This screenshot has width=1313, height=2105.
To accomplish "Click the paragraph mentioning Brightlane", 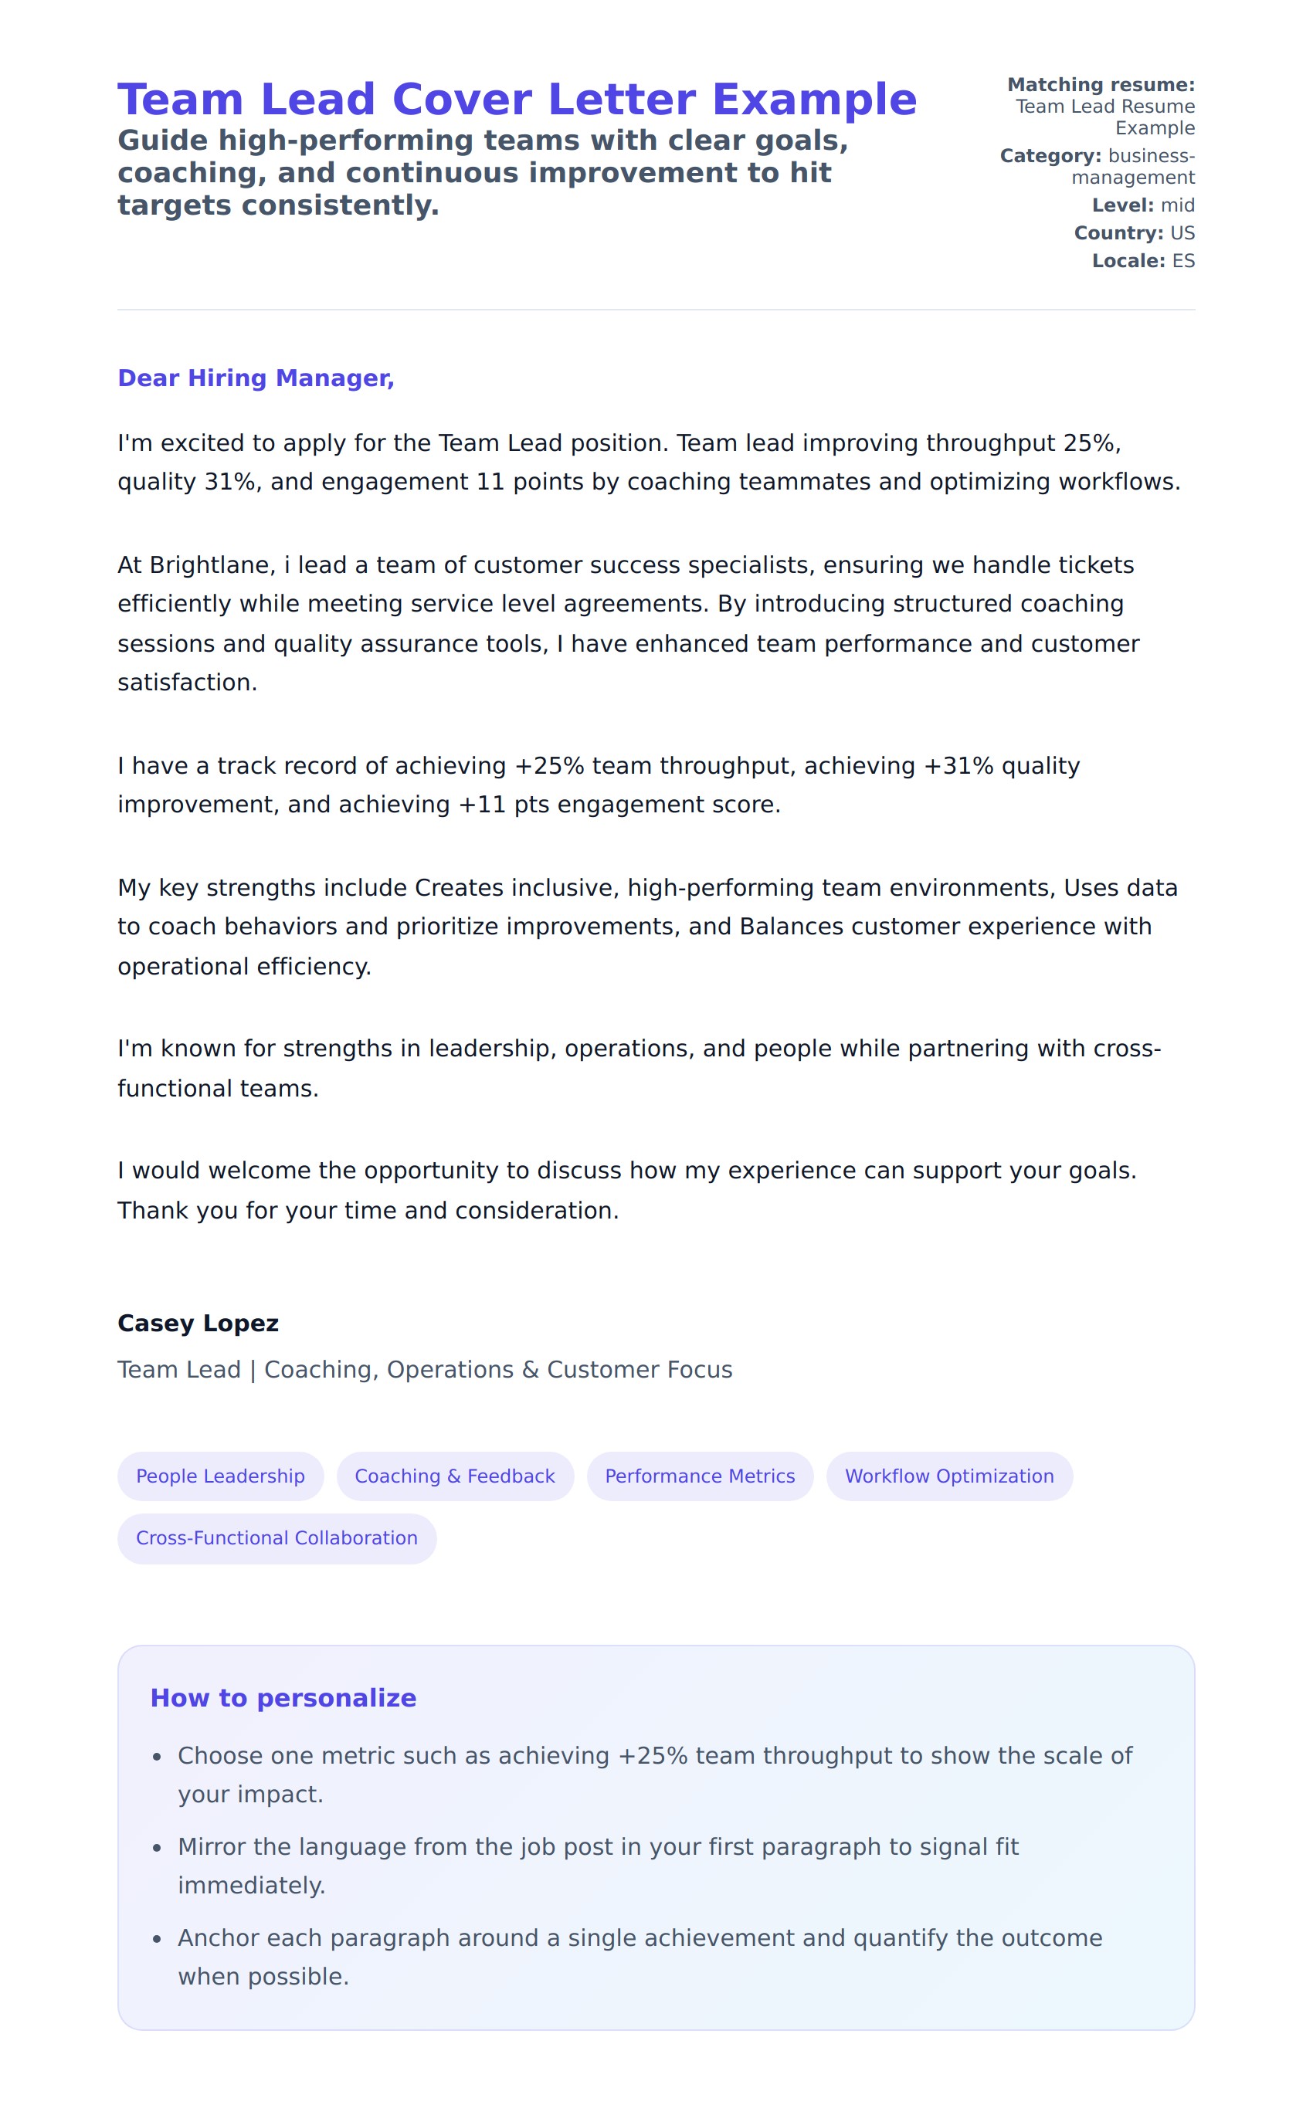I will click(628, 623).
